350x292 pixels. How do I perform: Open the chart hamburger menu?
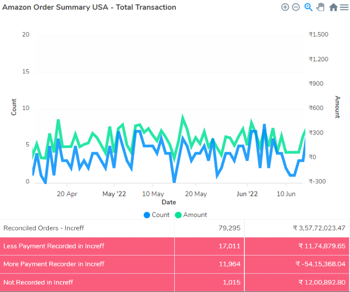click(344, 8)
